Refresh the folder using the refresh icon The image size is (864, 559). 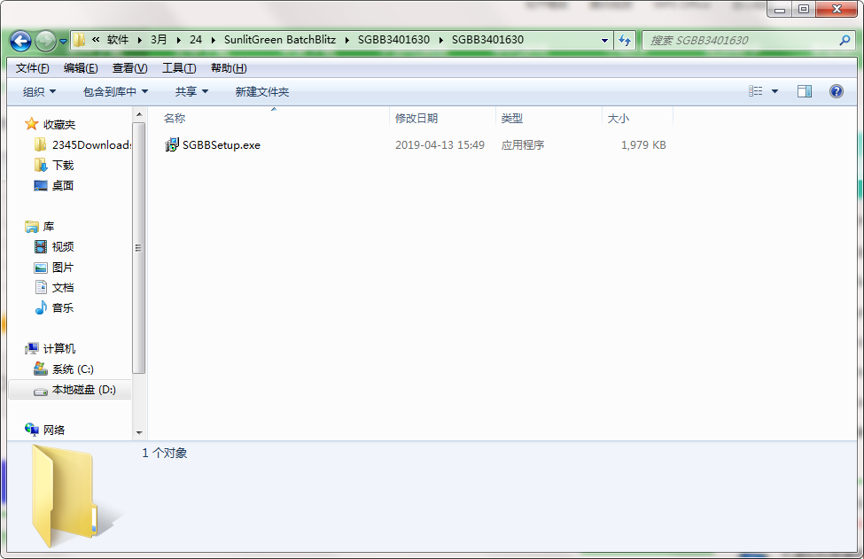coord(625,40)
